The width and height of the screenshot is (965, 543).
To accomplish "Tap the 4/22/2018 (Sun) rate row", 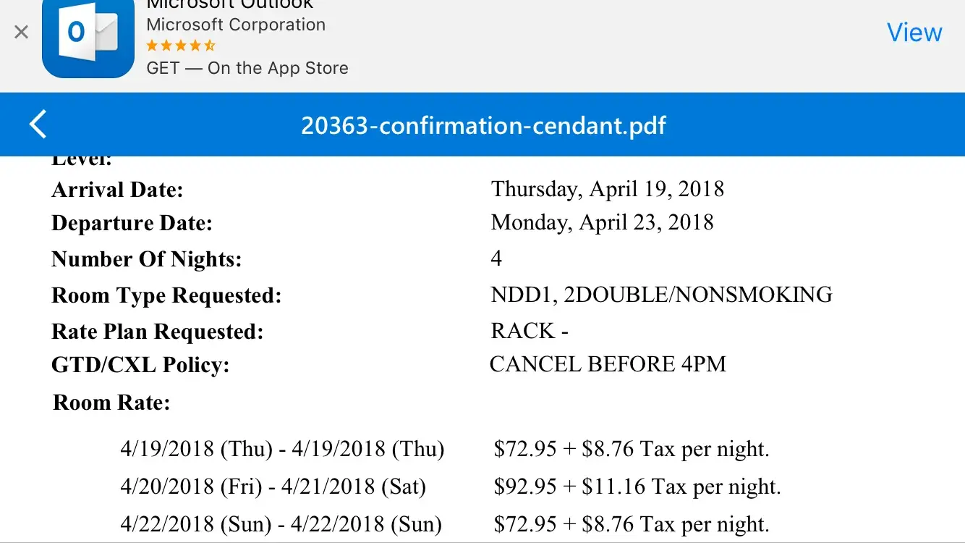I will coord(281,524).
